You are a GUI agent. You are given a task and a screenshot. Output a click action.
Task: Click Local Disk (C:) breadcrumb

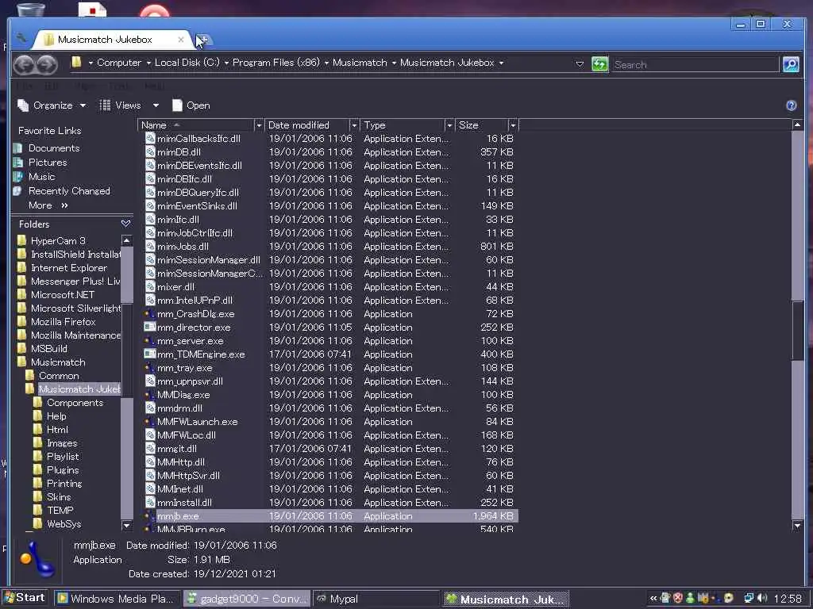click(x=187, y=63)
